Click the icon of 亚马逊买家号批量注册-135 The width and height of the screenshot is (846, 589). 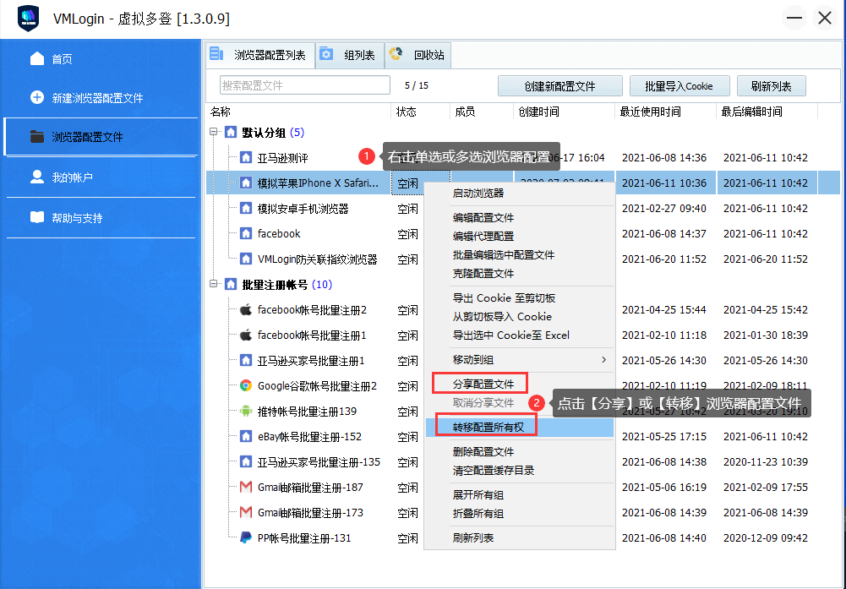[246, 461]
